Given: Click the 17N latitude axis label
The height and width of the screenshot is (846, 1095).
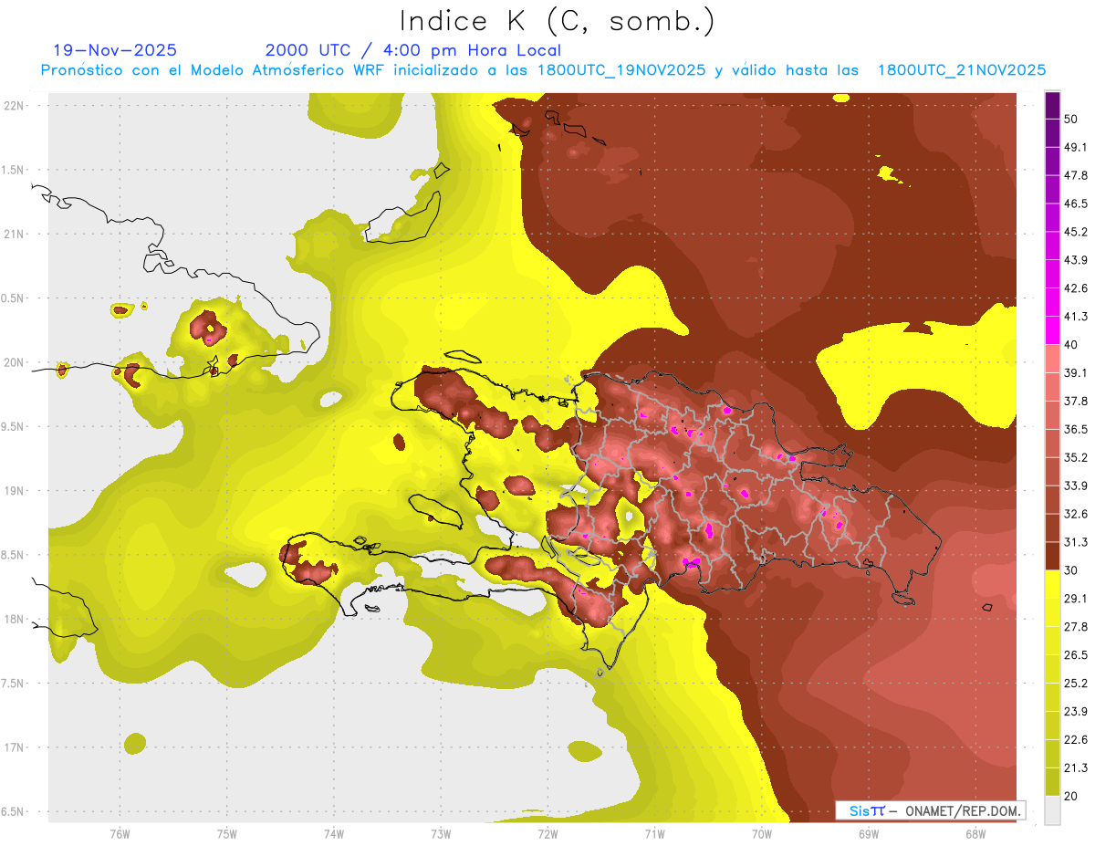Looking at the screenshot, I should click(15, 747).
